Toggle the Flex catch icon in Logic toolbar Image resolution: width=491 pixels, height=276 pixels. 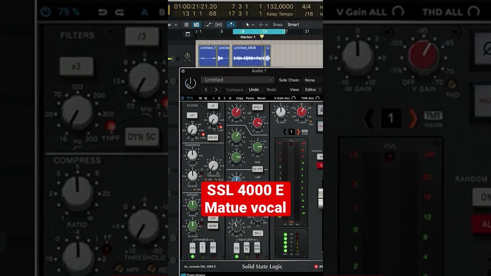coord(231,25)
